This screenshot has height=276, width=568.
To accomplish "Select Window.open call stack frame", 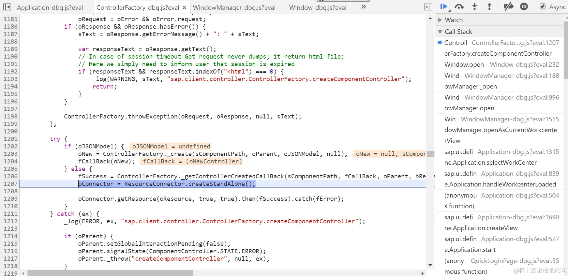I will click(500, 64).
